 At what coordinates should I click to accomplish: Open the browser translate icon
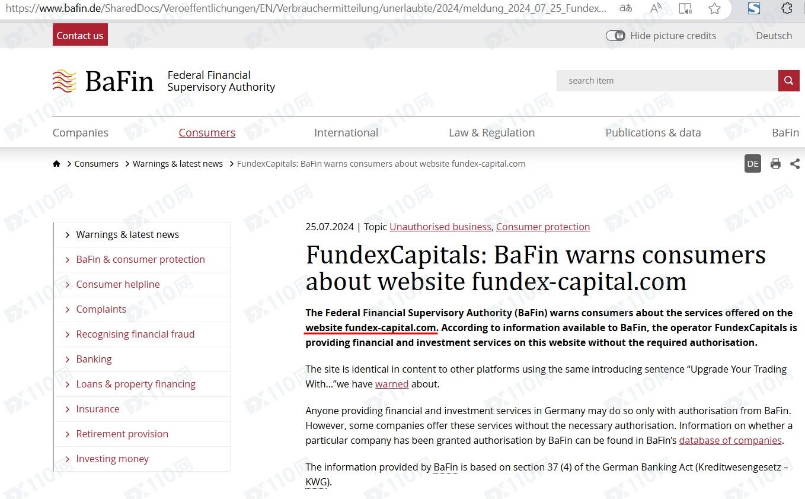pos(625,8)
